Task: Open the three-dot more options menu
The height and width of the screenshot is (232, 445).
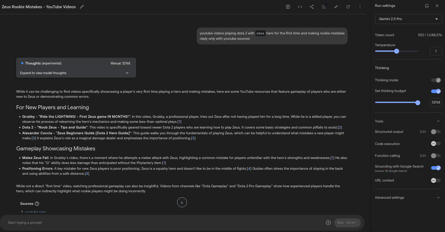Action: [x=360, y=7]
